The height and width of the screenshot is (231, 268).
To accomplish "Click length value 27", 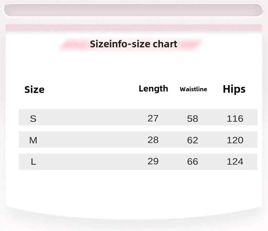I will 153,118.
